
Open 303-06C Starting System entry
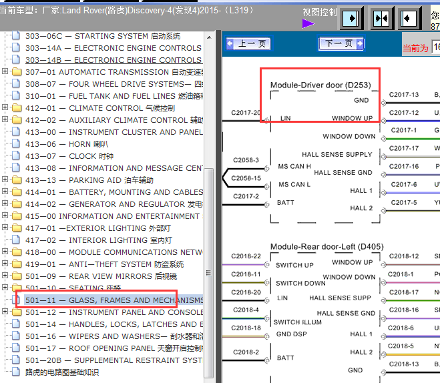click(103, 36)
